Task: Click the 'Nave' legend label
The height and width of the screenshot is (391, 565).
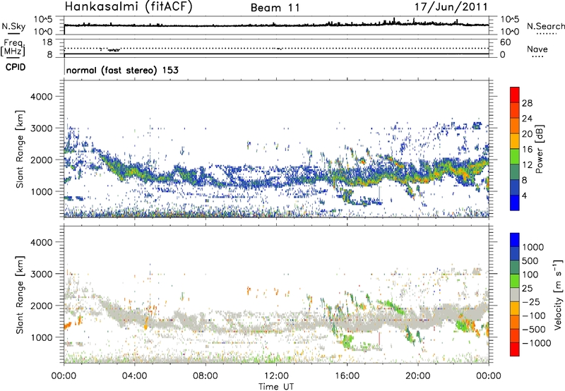Action: pyautogui.click(x=537, y=49)
